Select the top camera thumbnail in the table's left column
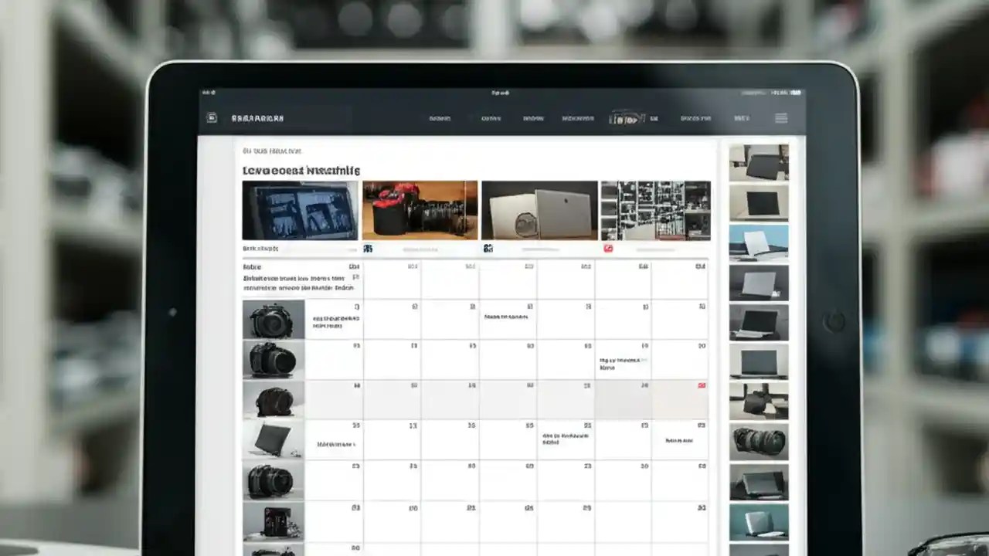The image size is (989, 556). (x=272, y=319)
